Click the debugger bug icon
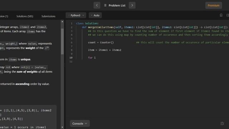 pos(222,124)
